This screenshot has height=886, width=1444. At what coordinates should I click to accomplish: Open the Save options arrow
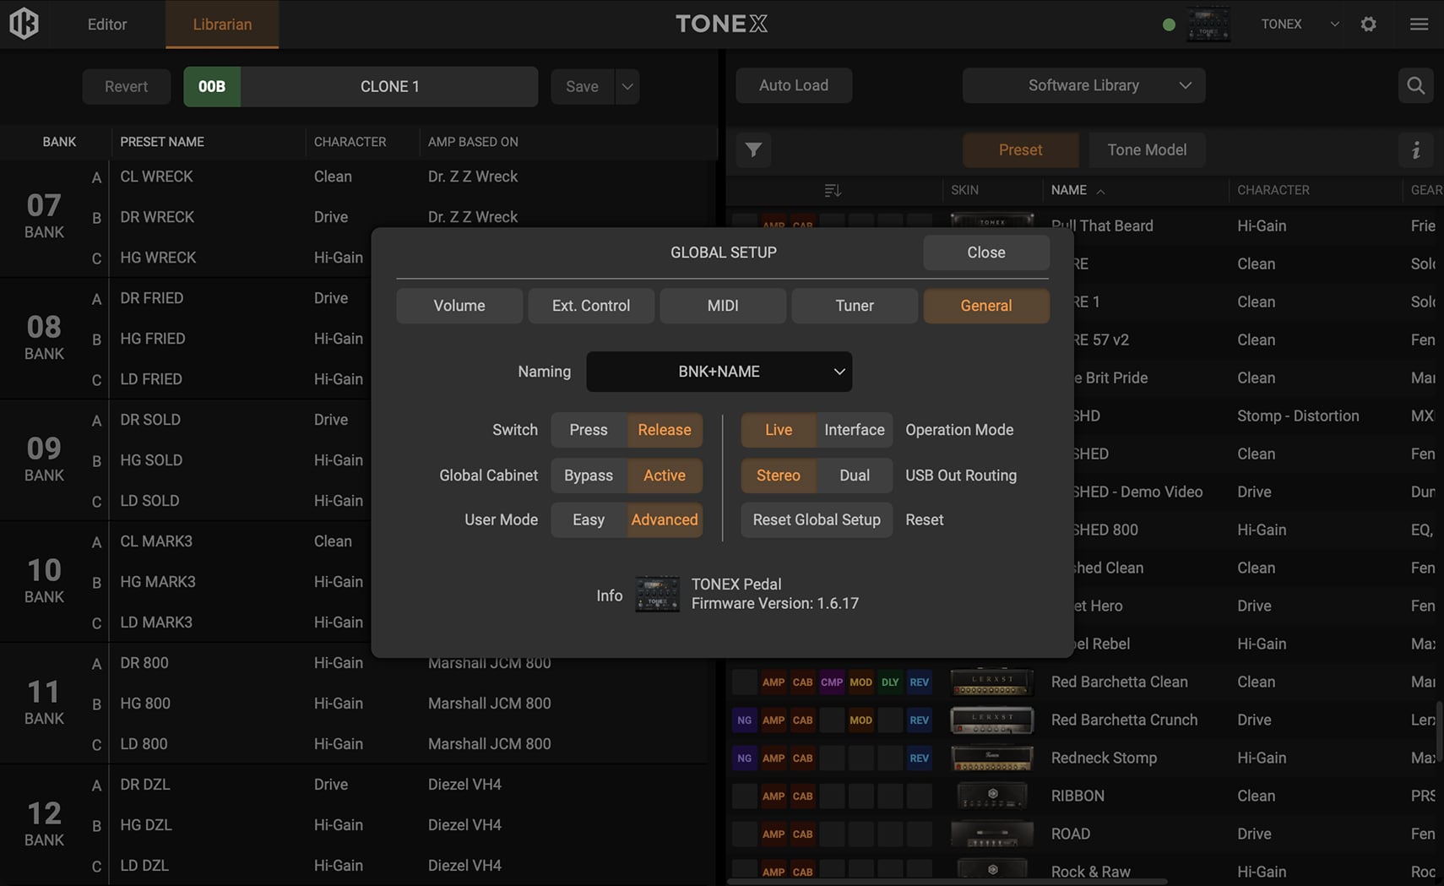coord(627,86)
